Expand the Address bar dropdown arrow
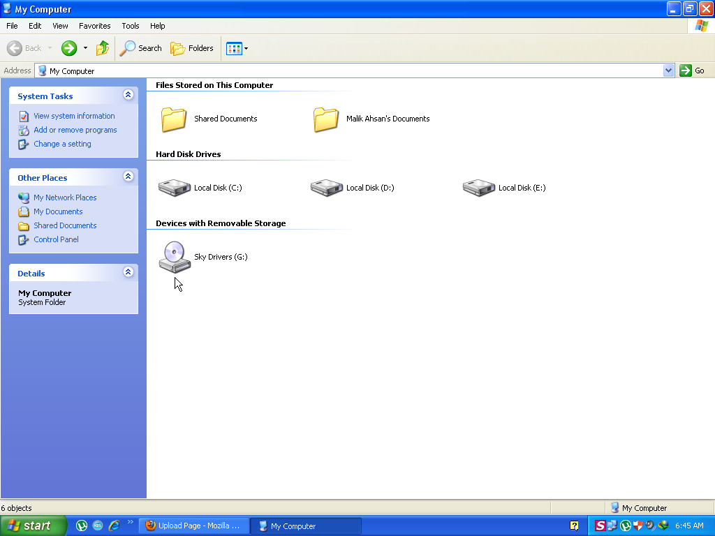715x536 pixels. coord(668,70)
